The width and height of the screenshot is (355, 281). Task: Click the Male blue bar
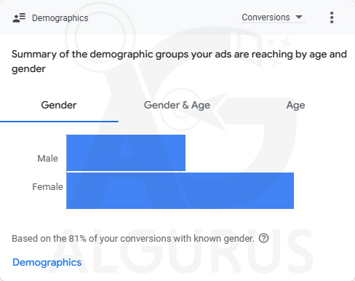point(126,153)
